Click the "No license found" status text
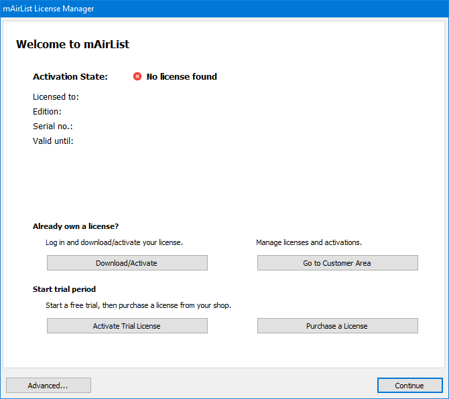The image size is (449, 399). (x=182, y=76)
